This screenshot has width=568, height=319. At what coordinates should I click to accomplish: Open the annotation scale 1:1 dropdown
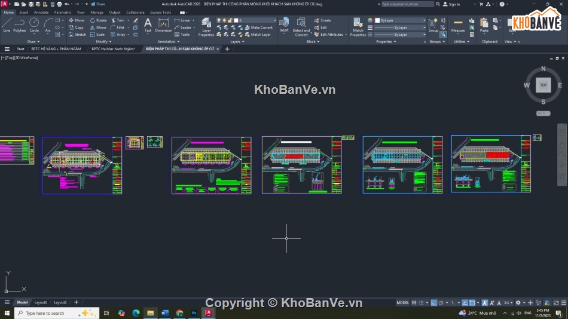click(x=508, y=303)
